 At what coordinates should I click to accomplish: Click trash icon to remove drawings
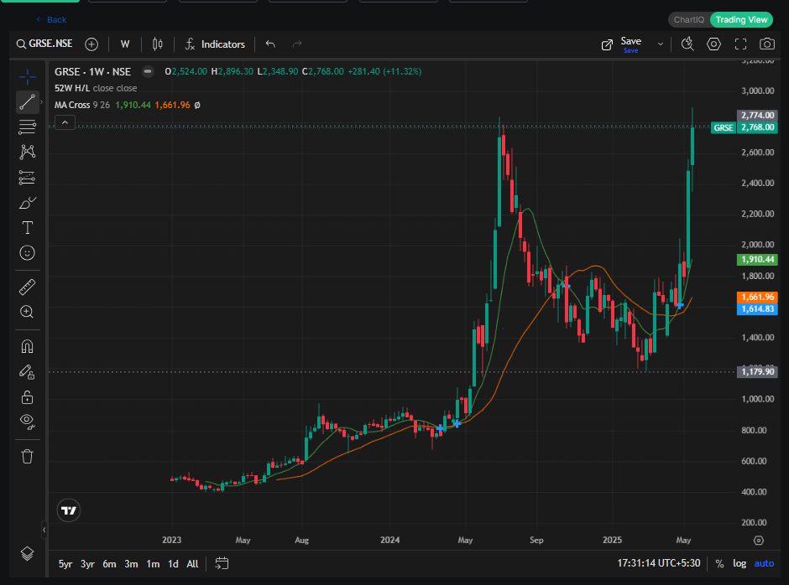pyautogui.click(x=27, y=456)
